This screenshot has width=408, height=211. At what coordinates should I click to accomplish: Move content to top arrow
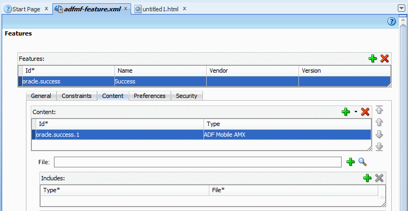point(379,110)
